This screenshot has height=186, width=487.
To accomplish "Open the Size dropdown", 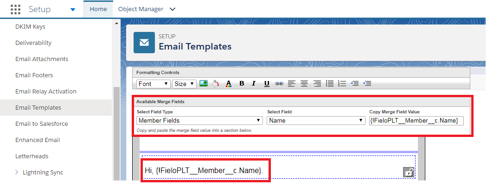I will (x=184, y=84).
